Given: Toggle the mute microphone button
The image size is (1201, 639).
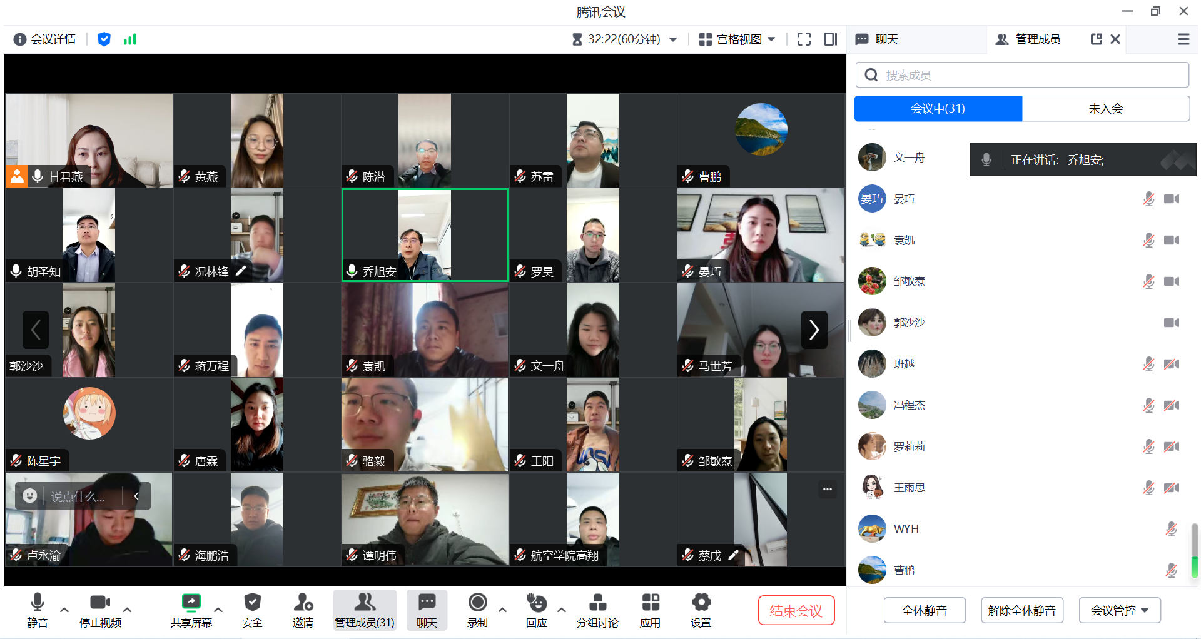Looking at the screenshot, I should pos(37,603).
